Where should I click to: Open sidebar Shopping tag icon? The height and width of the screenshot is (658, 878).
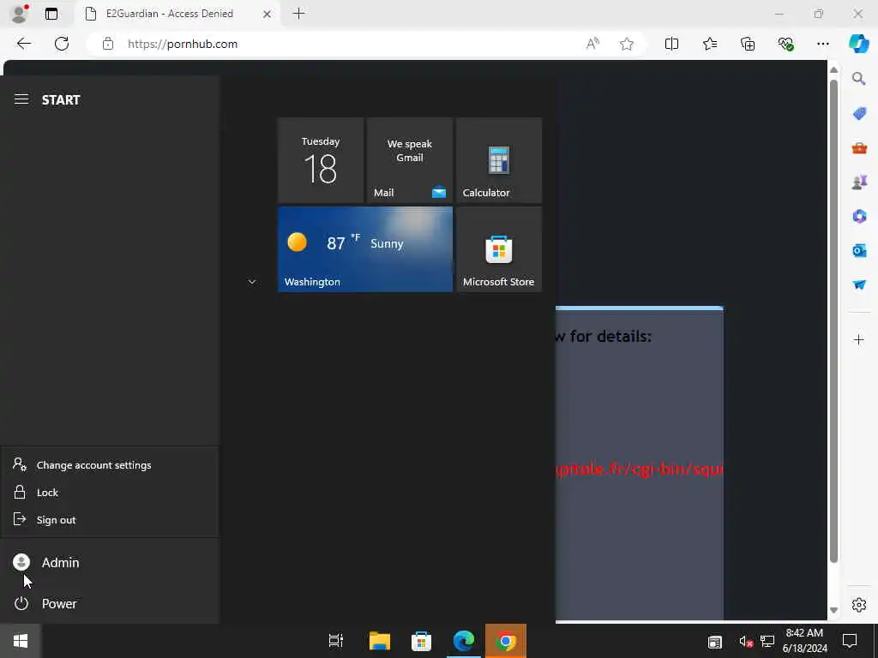pos(859,113)
